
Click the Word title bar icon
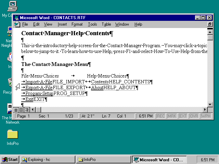16,18
